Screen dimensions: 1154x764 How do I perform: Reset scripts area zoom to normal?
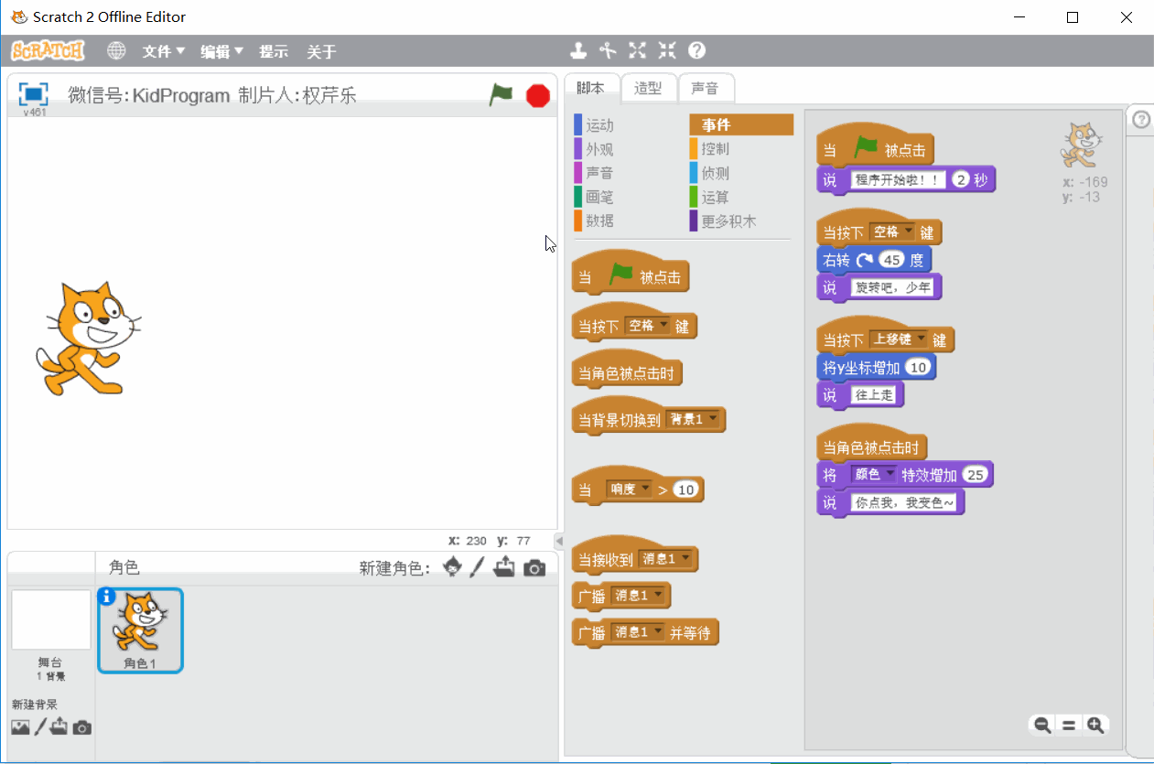coord(1068,726)
